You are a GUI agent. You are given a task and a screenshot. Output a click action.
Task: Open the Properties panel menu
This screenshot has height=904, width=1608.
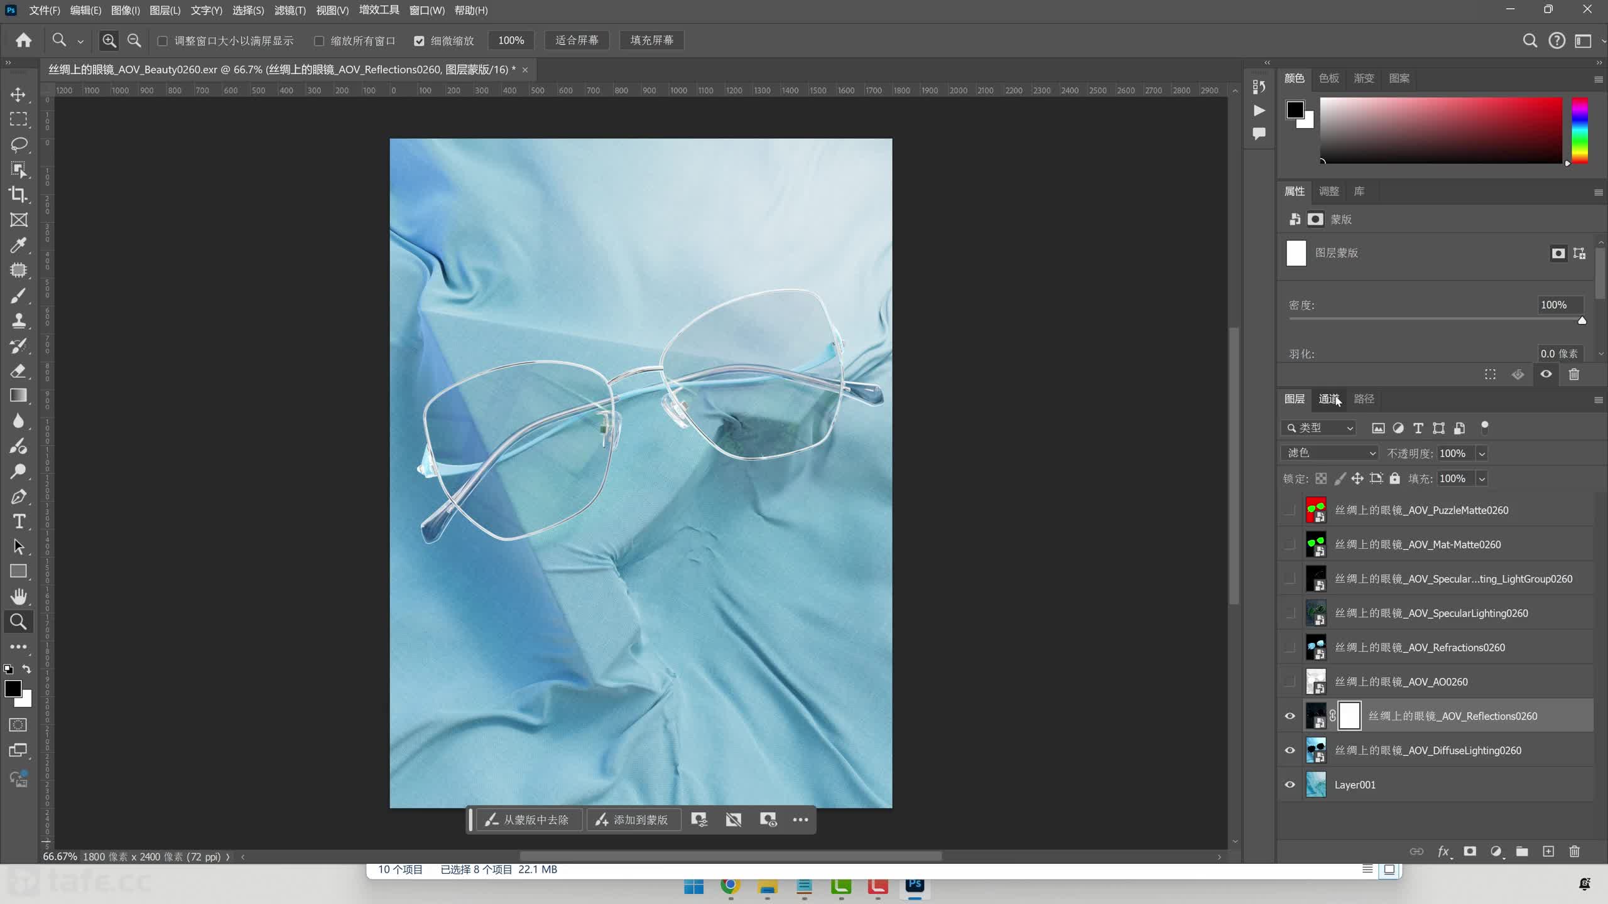click(1599, 192)
